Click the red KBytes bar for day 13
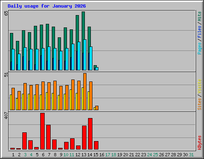The height and width of the screenshot is (159, 204). pos(84,138)
